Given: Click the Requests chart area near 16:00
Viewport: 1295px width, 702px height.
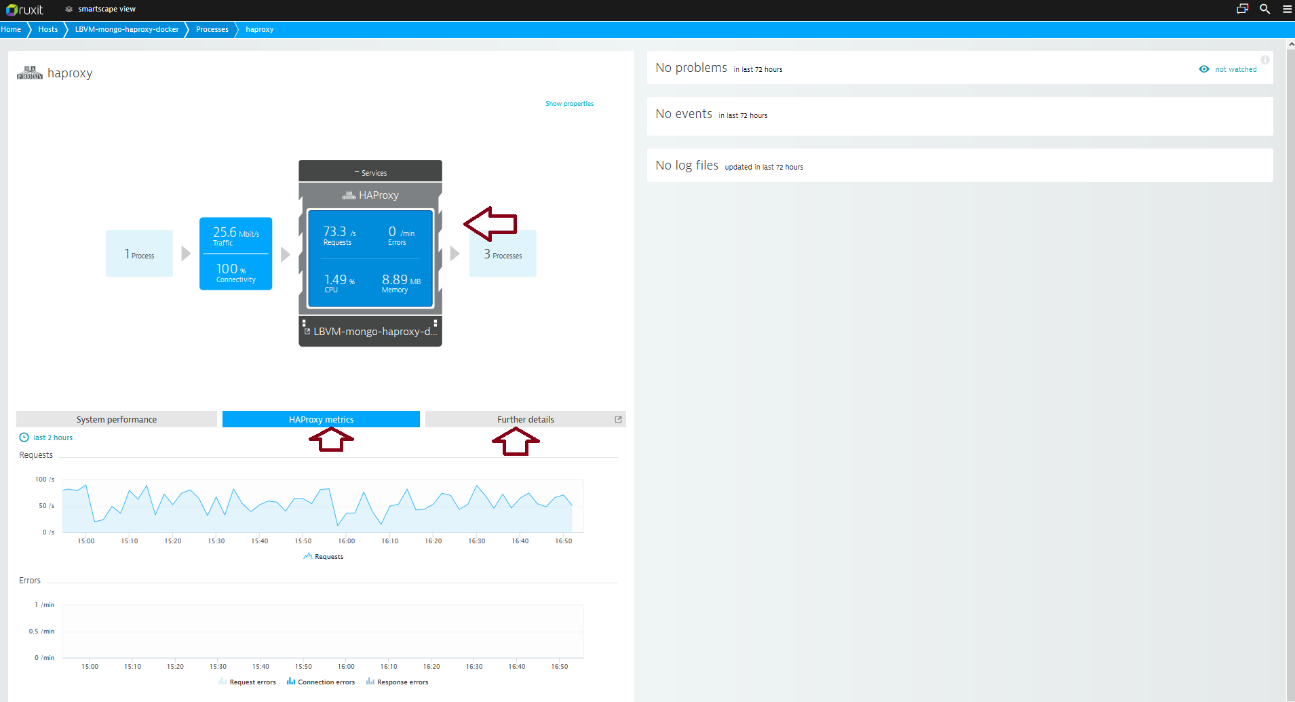Looking at the screenshot, I should point(346,506).
